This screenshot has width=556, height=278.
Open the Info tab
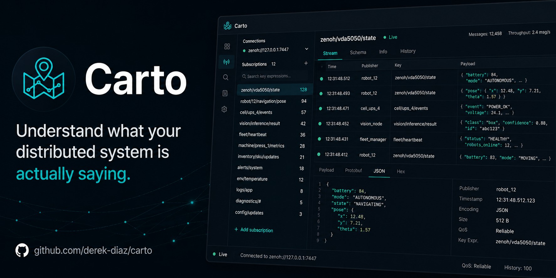pyautogui.click(x=383, y=52)
